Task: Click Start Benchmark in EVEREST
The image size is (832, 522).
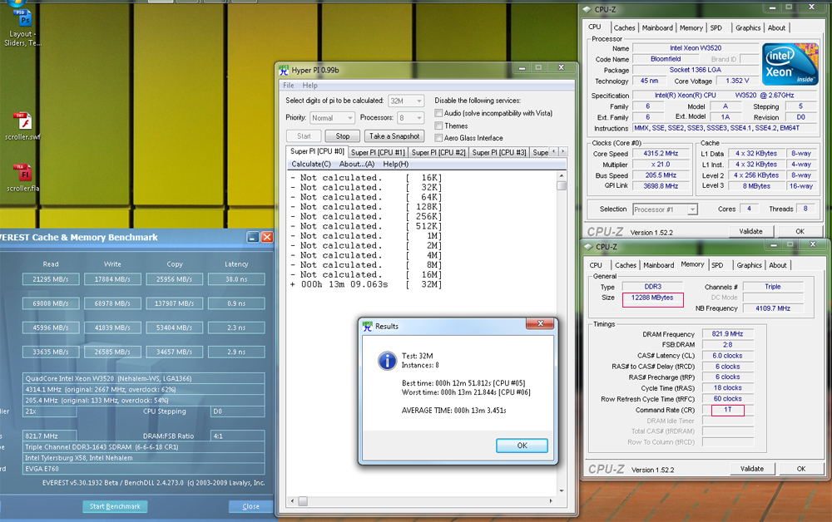Action: 115,506
